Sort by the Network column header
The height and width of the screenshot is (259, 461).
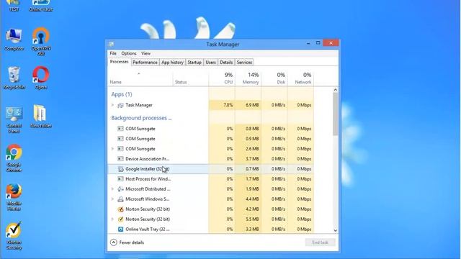[300, 78]
